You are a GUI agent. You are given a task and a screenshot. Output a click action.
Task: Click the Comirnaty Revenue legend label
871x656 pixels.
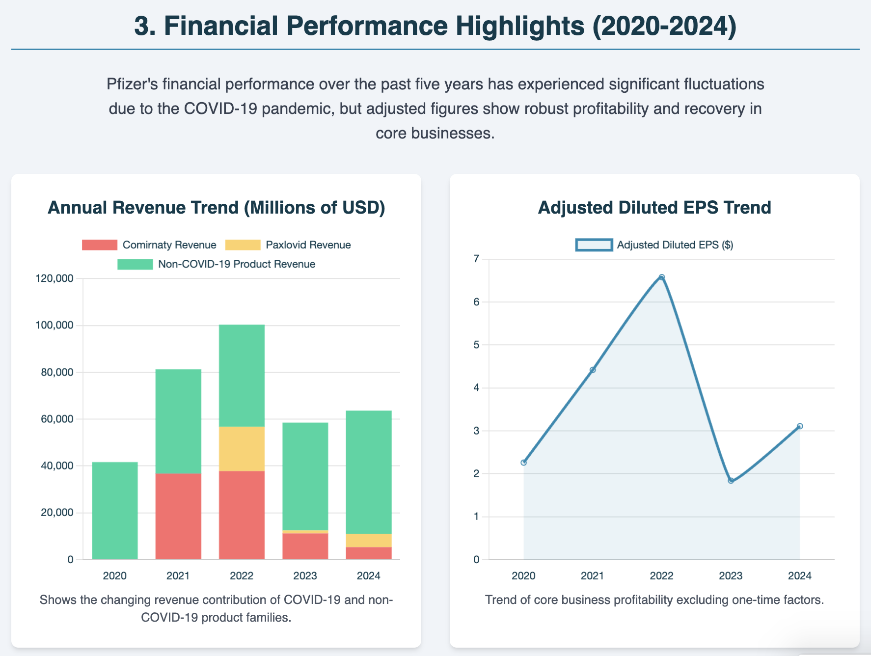(169, 245)
